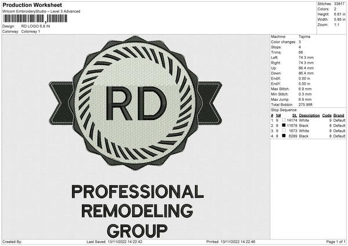
Task: Click the Colors value 2
Action: tap(335, 9)
